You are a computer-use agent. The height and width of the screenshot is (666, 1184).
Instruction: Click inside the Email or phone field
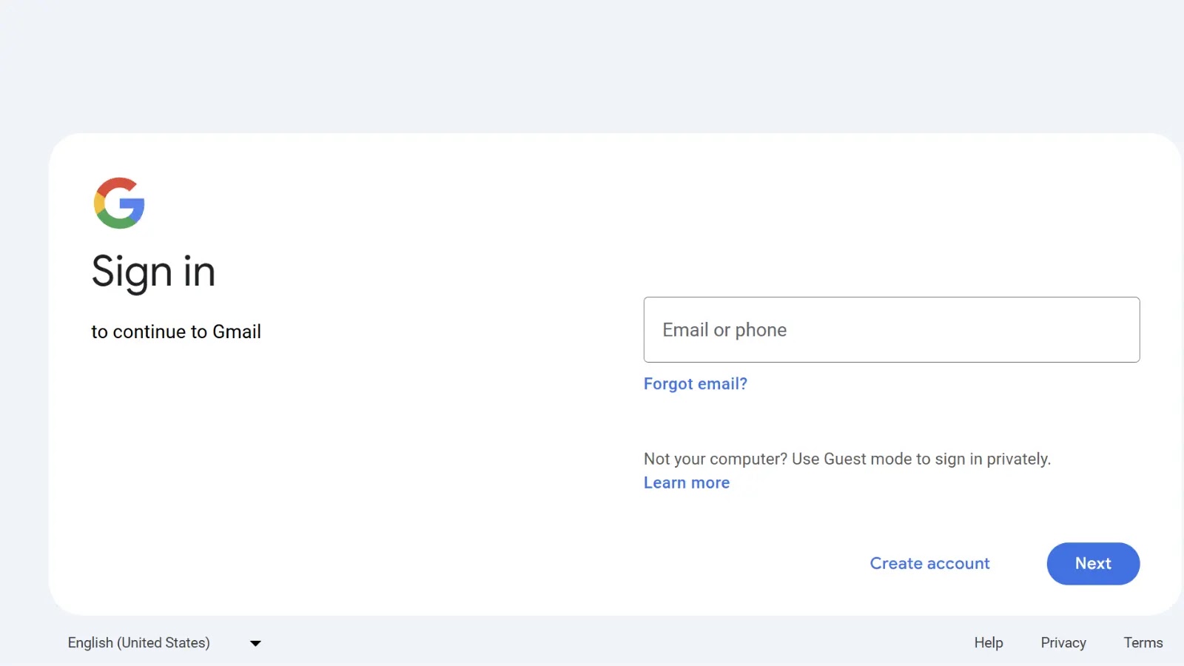click(891, 329)
